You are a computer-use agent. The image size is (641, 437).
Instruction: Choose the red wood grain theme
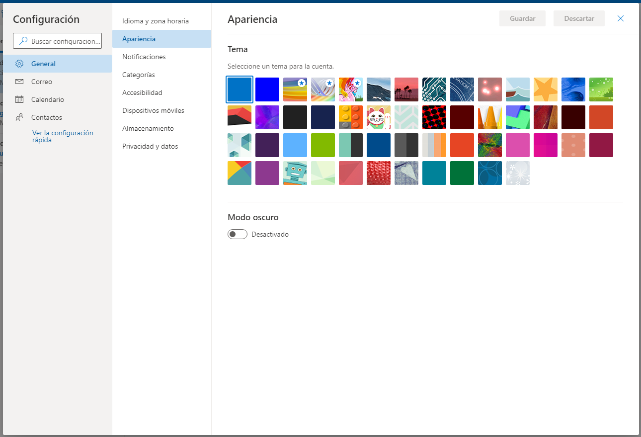[546, 117]
